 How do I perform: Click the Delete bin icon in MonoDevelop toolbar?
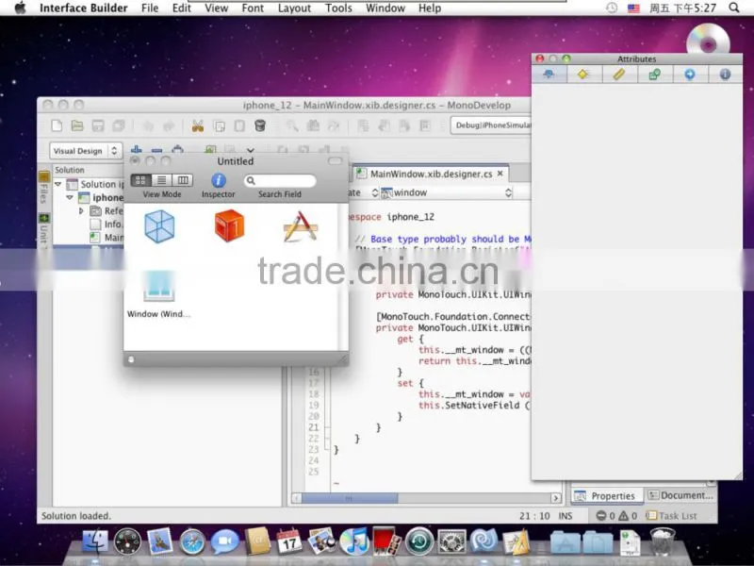pos(260,125)
